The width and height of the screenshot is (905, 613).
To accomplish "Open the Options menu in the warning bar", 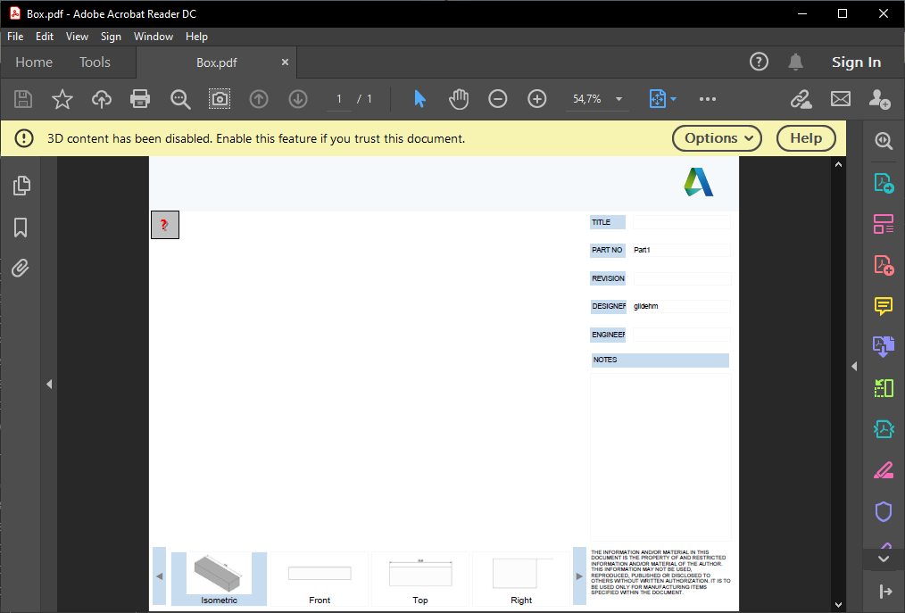I will 717,138.
